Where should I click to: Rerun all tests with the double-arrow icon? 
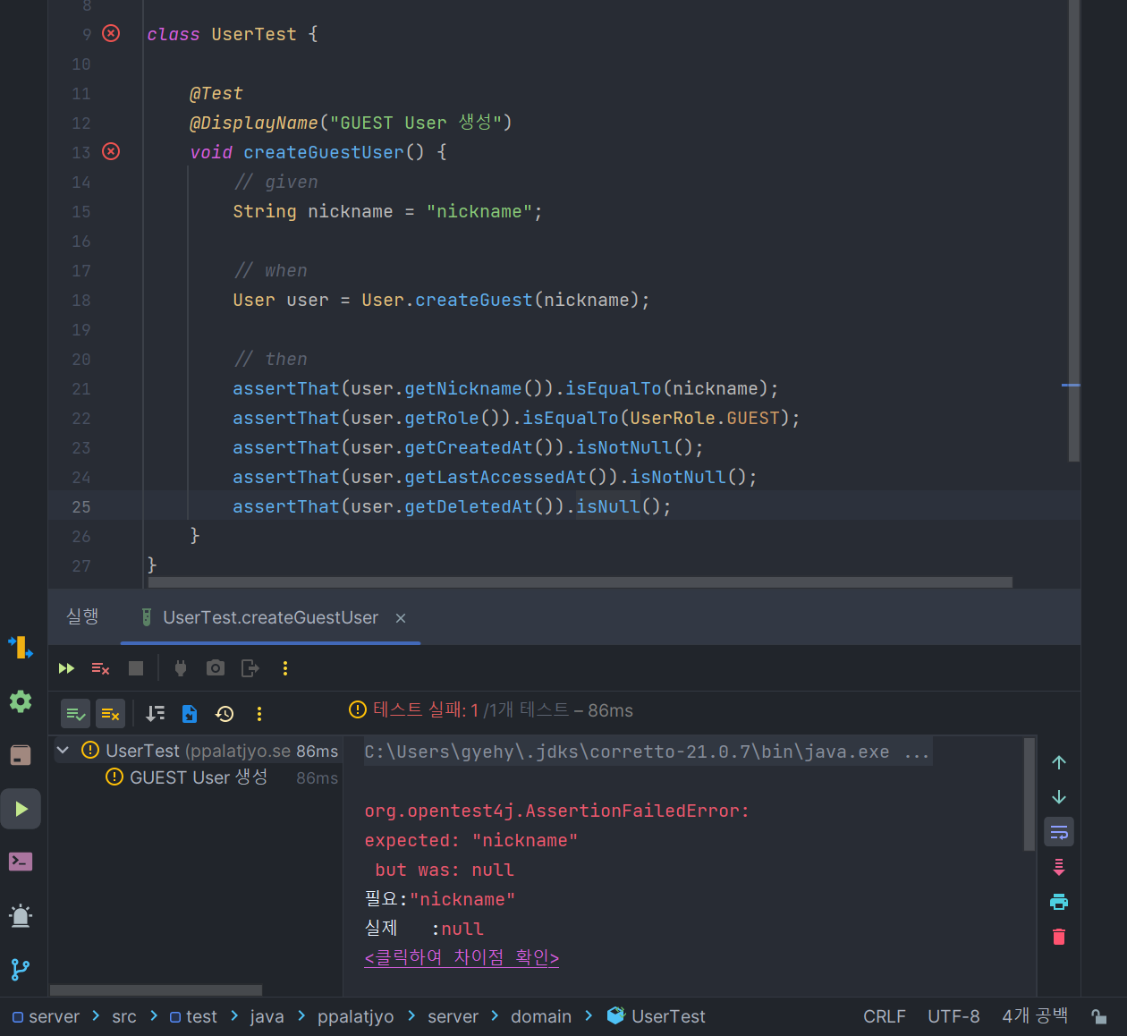pyautogui.click(x=66, y=668)
